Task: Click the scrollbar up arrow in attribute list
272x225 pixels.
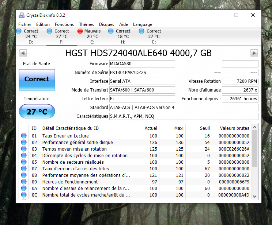Action: coord(255,127)
